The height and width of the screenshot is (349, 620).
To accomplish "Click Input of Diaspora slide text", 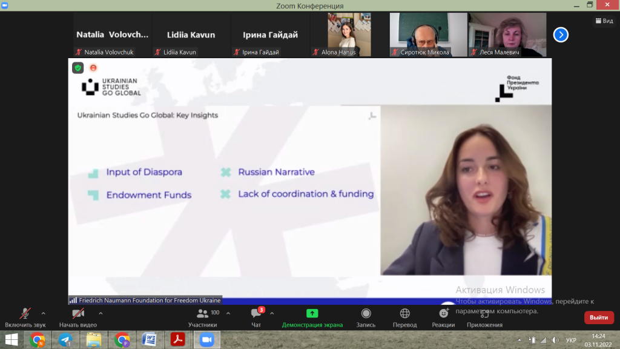I will click(144, 172).
